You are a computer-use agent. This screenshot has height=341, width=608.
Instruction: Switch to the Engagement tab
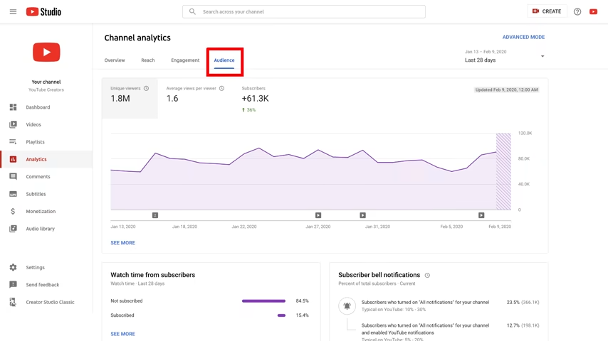pos(185,60)
